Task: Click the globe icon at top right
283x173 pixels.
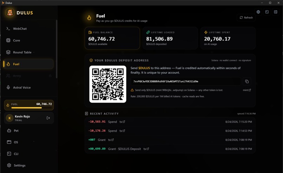Action: coord(258,12)
